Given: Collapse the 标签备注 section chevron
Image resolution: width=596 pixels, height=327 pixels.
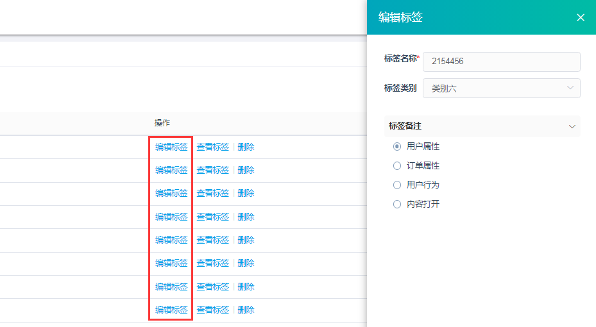Looking at the screenshot, I should [572, 126].
